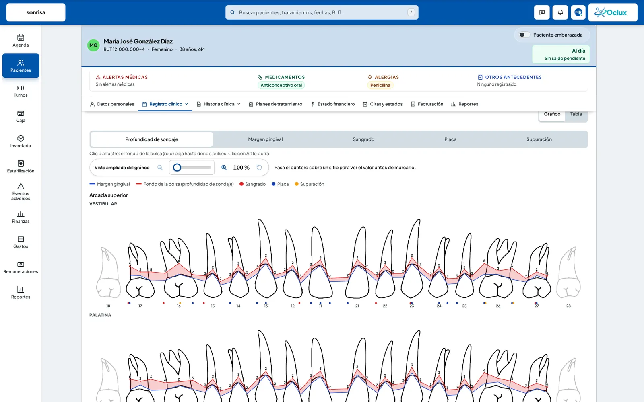Open Datos personales tab
The width and height of the screenshot is (644, 402).
point(112,104)
